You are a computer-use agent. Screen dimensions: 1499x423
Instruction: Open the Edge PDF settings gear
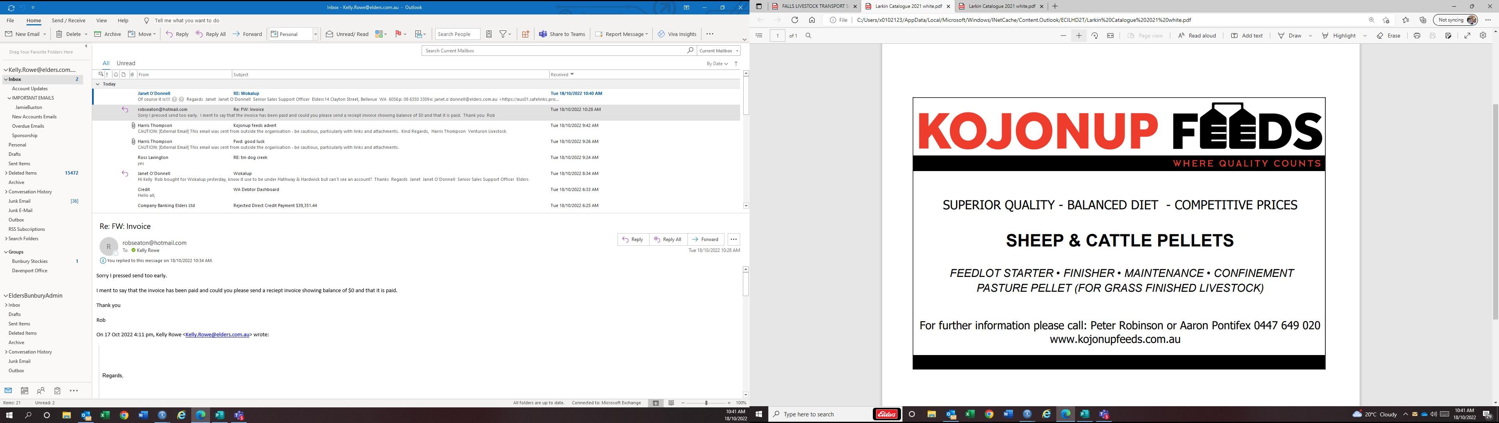[1483, 36]
